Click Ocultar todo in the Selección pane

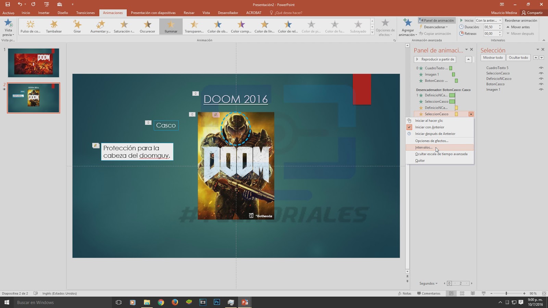point(518,57)
